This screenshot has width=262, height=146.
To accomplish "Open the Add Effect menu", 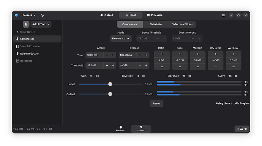I will coord(41,24).
